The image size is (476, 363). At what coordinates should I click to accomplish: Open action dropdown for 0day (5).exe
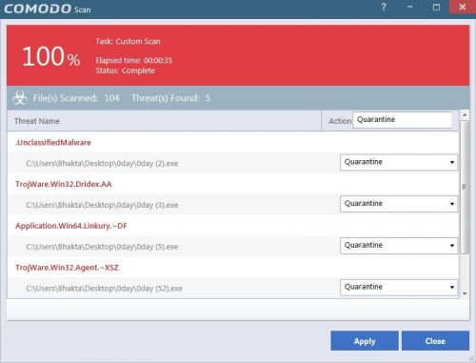[399, 246]
